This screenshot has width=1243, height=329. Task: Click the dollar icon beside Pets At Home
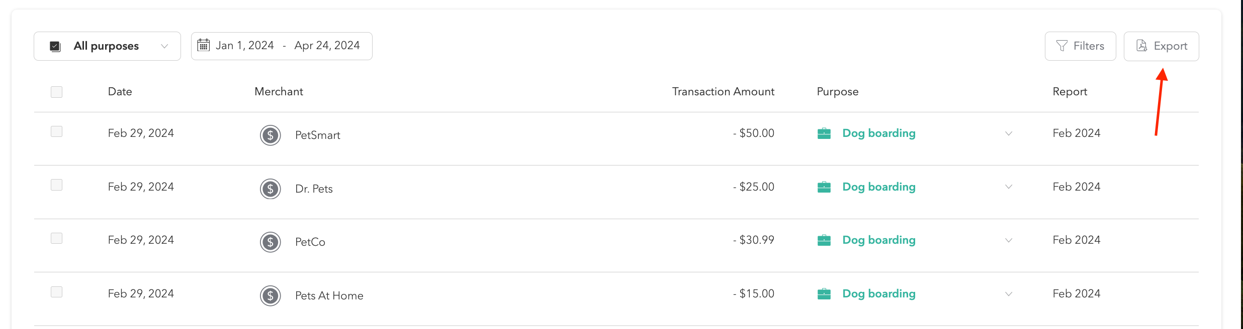click(x=270, y=295)
